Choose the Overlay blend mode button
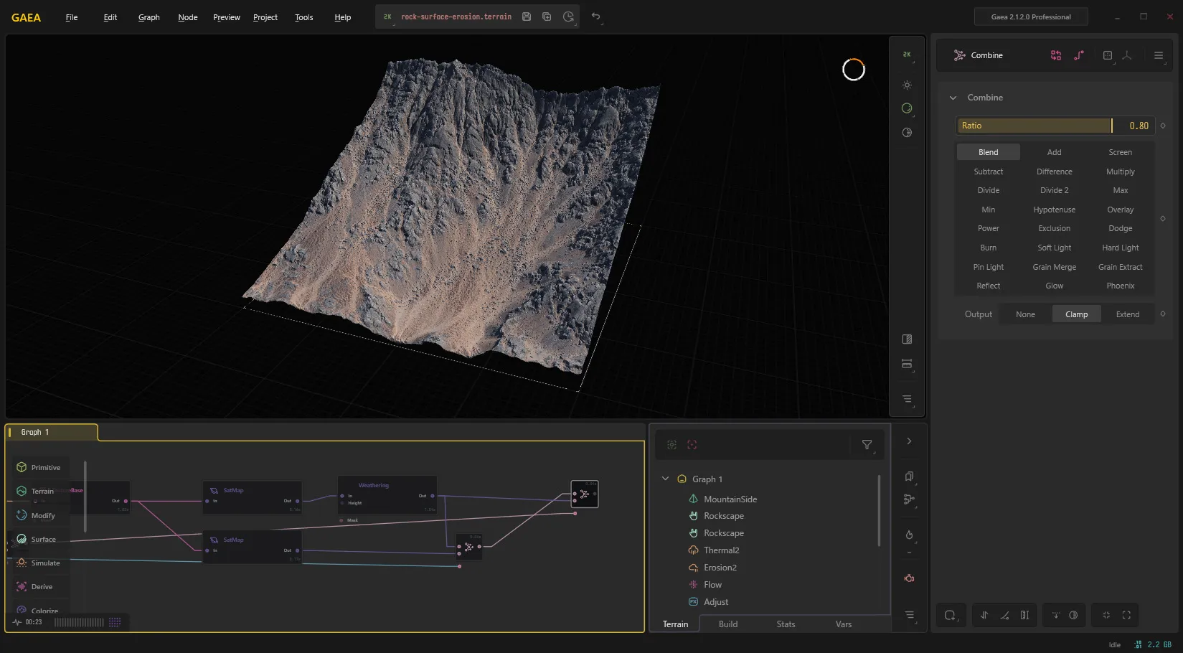Image resolution: width=1183 pixels, height=653 pixels. pos(1120,210)
